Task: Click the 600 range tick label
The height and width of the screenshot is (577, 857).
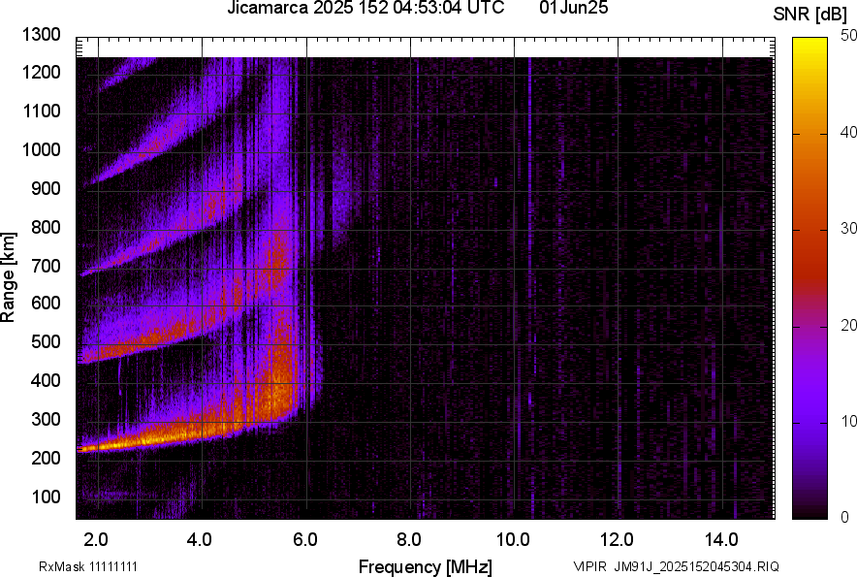Action: [x=46, y=303]
